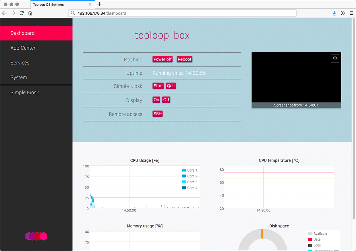Click the tooloop-box hostname heading
The image size is (356, 251).
pos(162,35)
